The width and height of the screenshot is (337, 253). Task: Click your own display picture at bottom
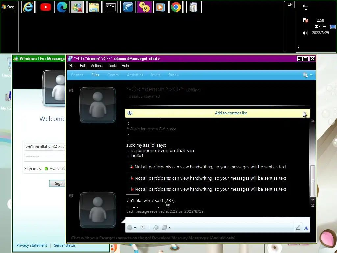98,210
